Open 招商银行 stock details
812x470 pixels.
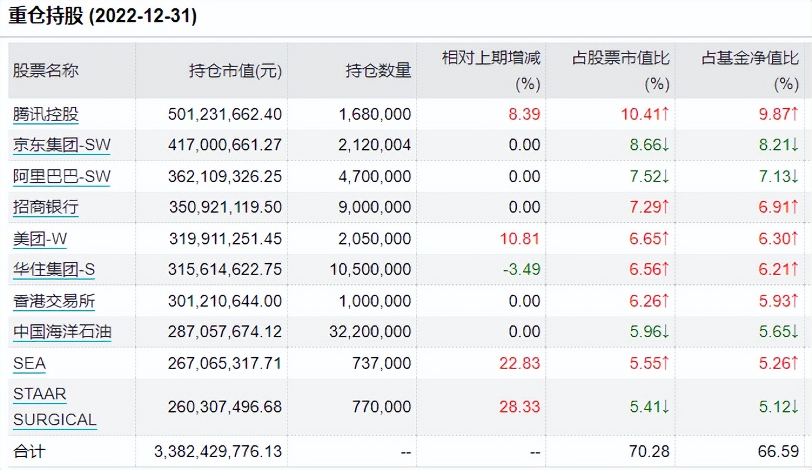click(x=46, y=207)
